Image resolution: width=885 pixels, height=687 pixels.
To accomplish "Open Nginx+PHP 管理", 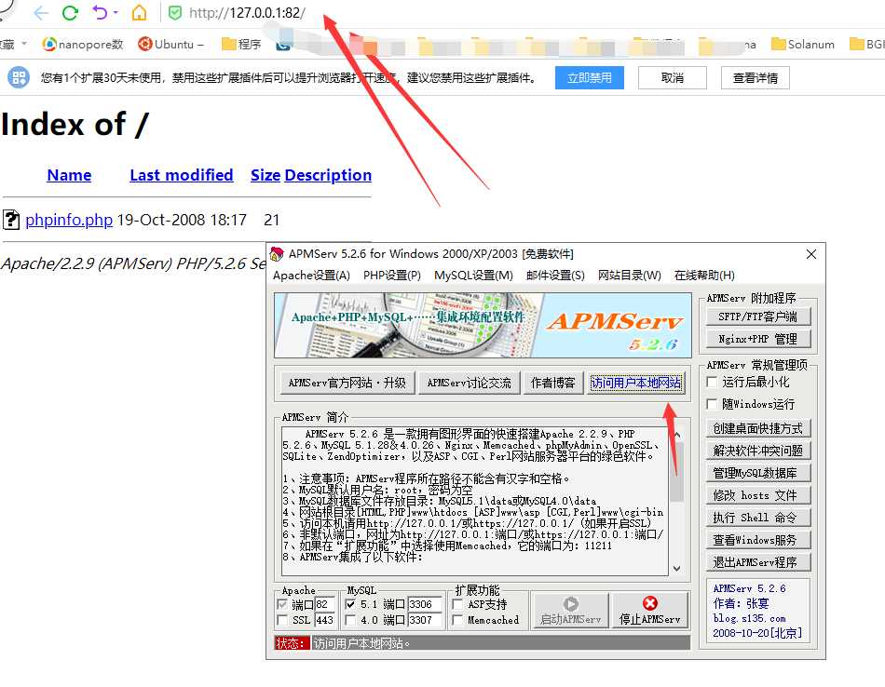I will (758, 339).
